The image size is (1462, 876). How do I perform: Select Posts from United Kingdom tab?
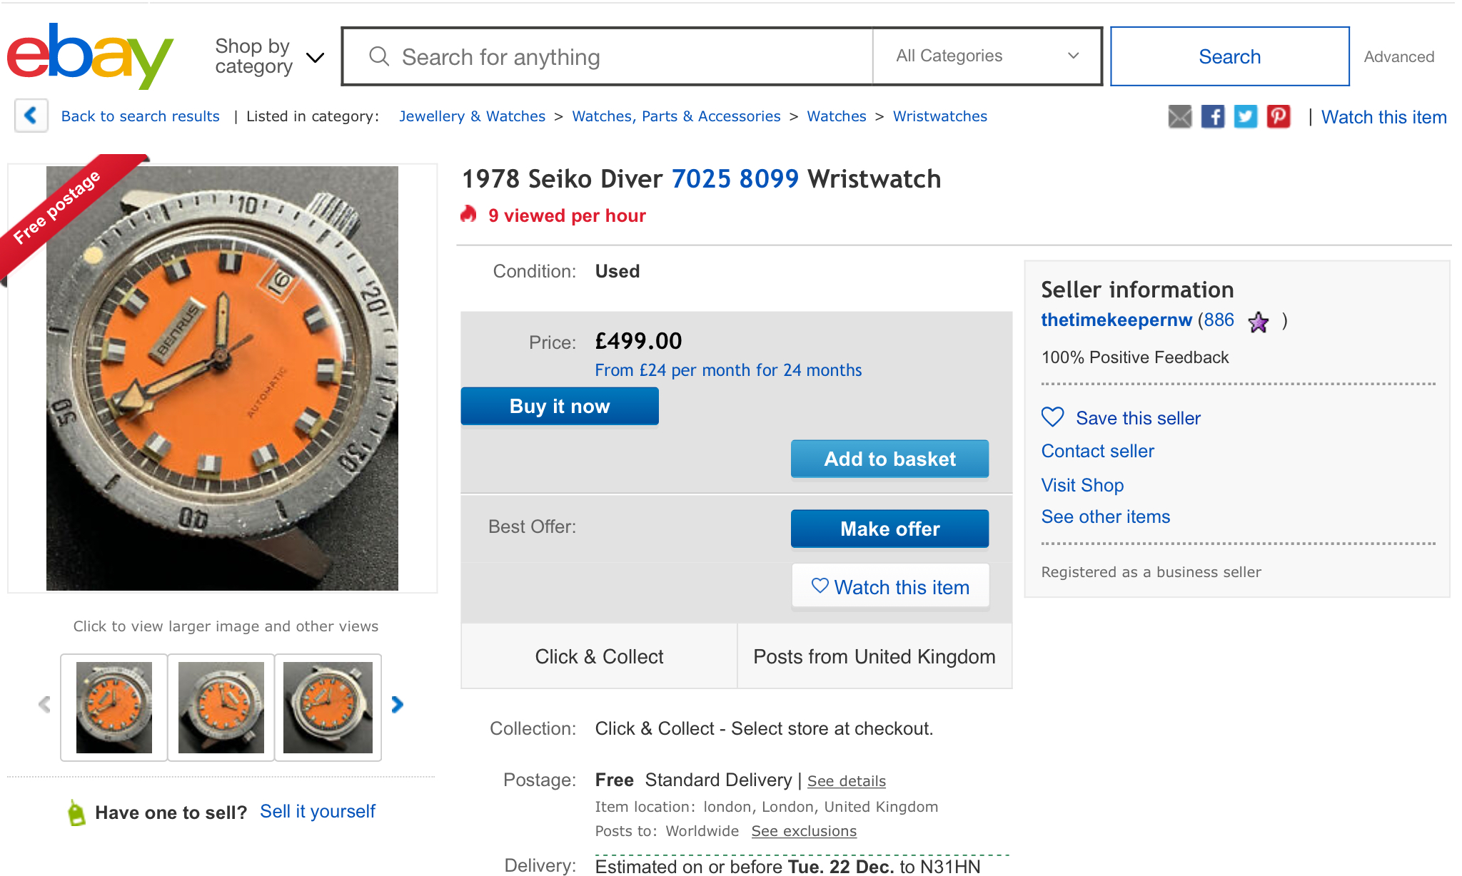pos(874,656)
